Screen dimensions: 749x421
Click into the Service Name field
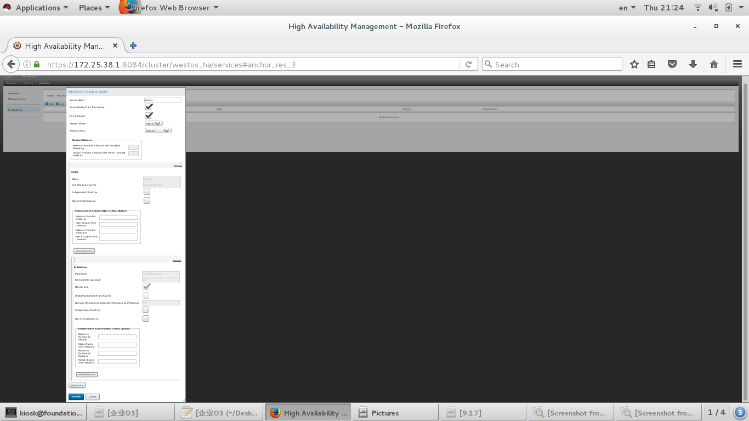163,100
